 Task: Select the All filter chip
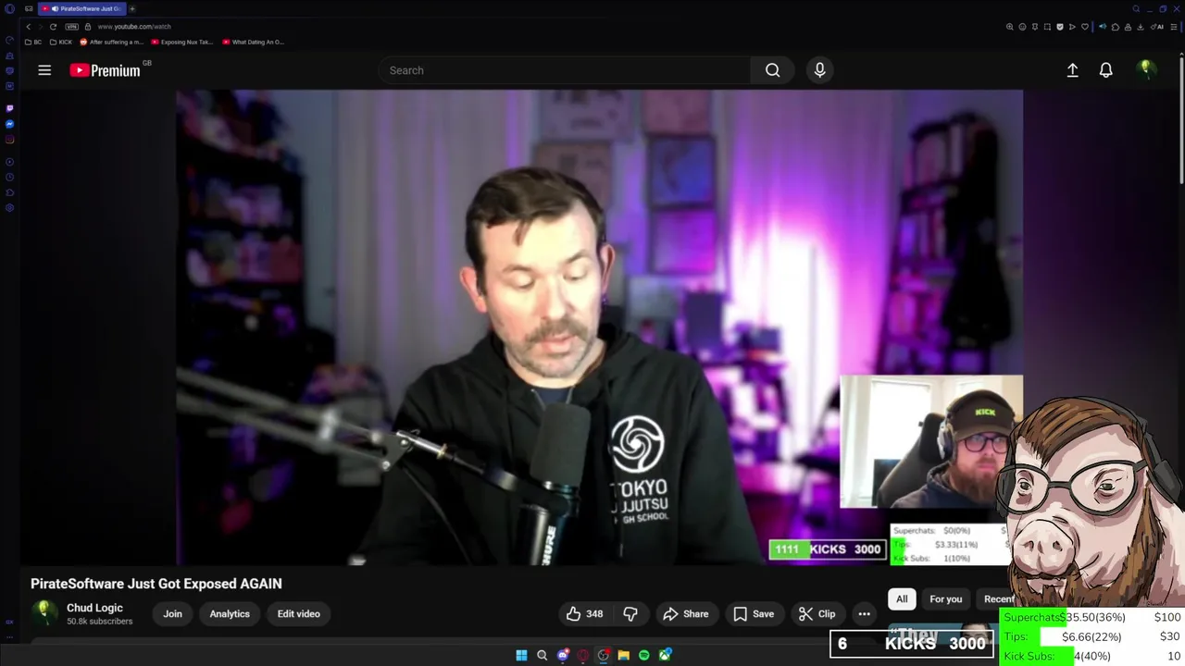902,599
